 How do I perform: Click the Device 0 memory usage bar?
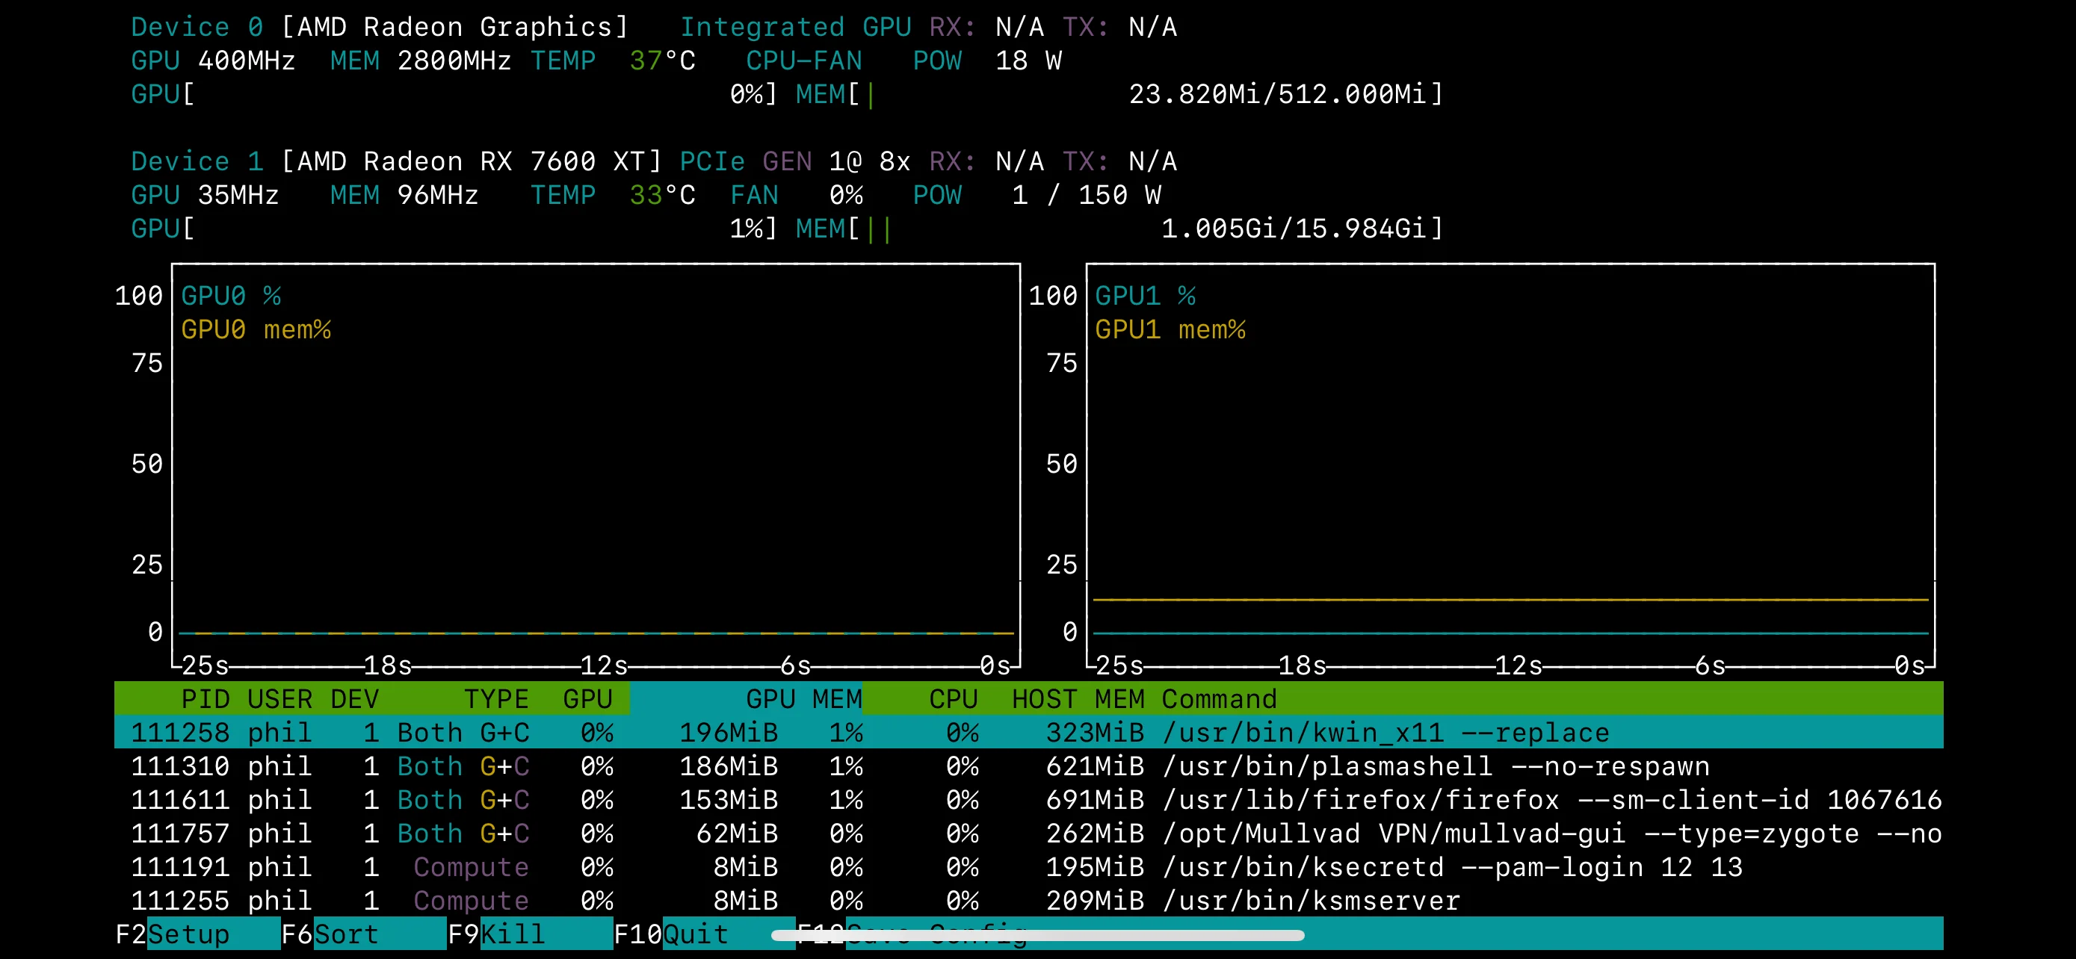pyautogui.click(x=1128, y=94)
